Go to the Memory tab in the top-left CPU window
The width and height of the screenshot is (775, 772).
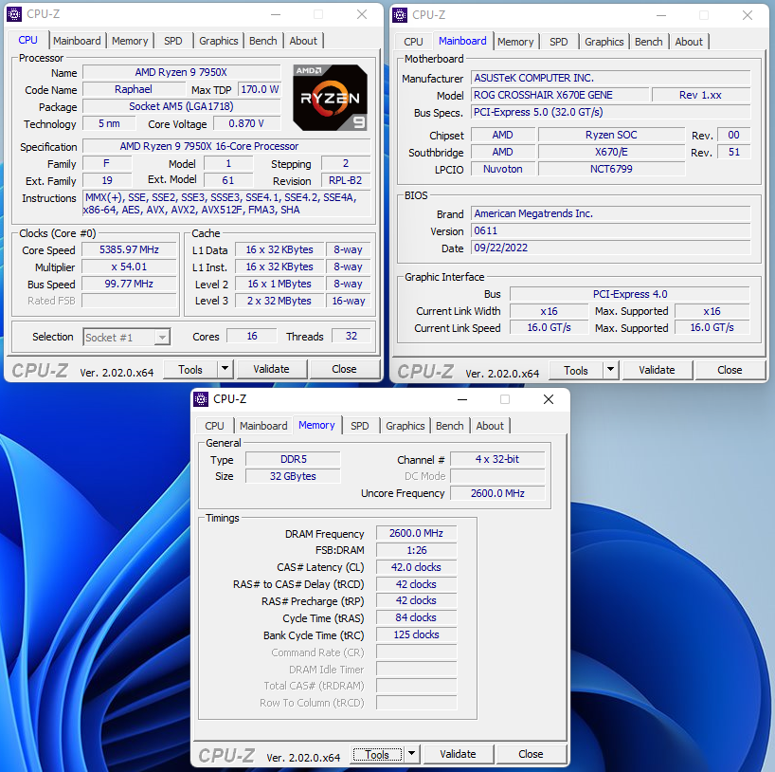point(130,41)
